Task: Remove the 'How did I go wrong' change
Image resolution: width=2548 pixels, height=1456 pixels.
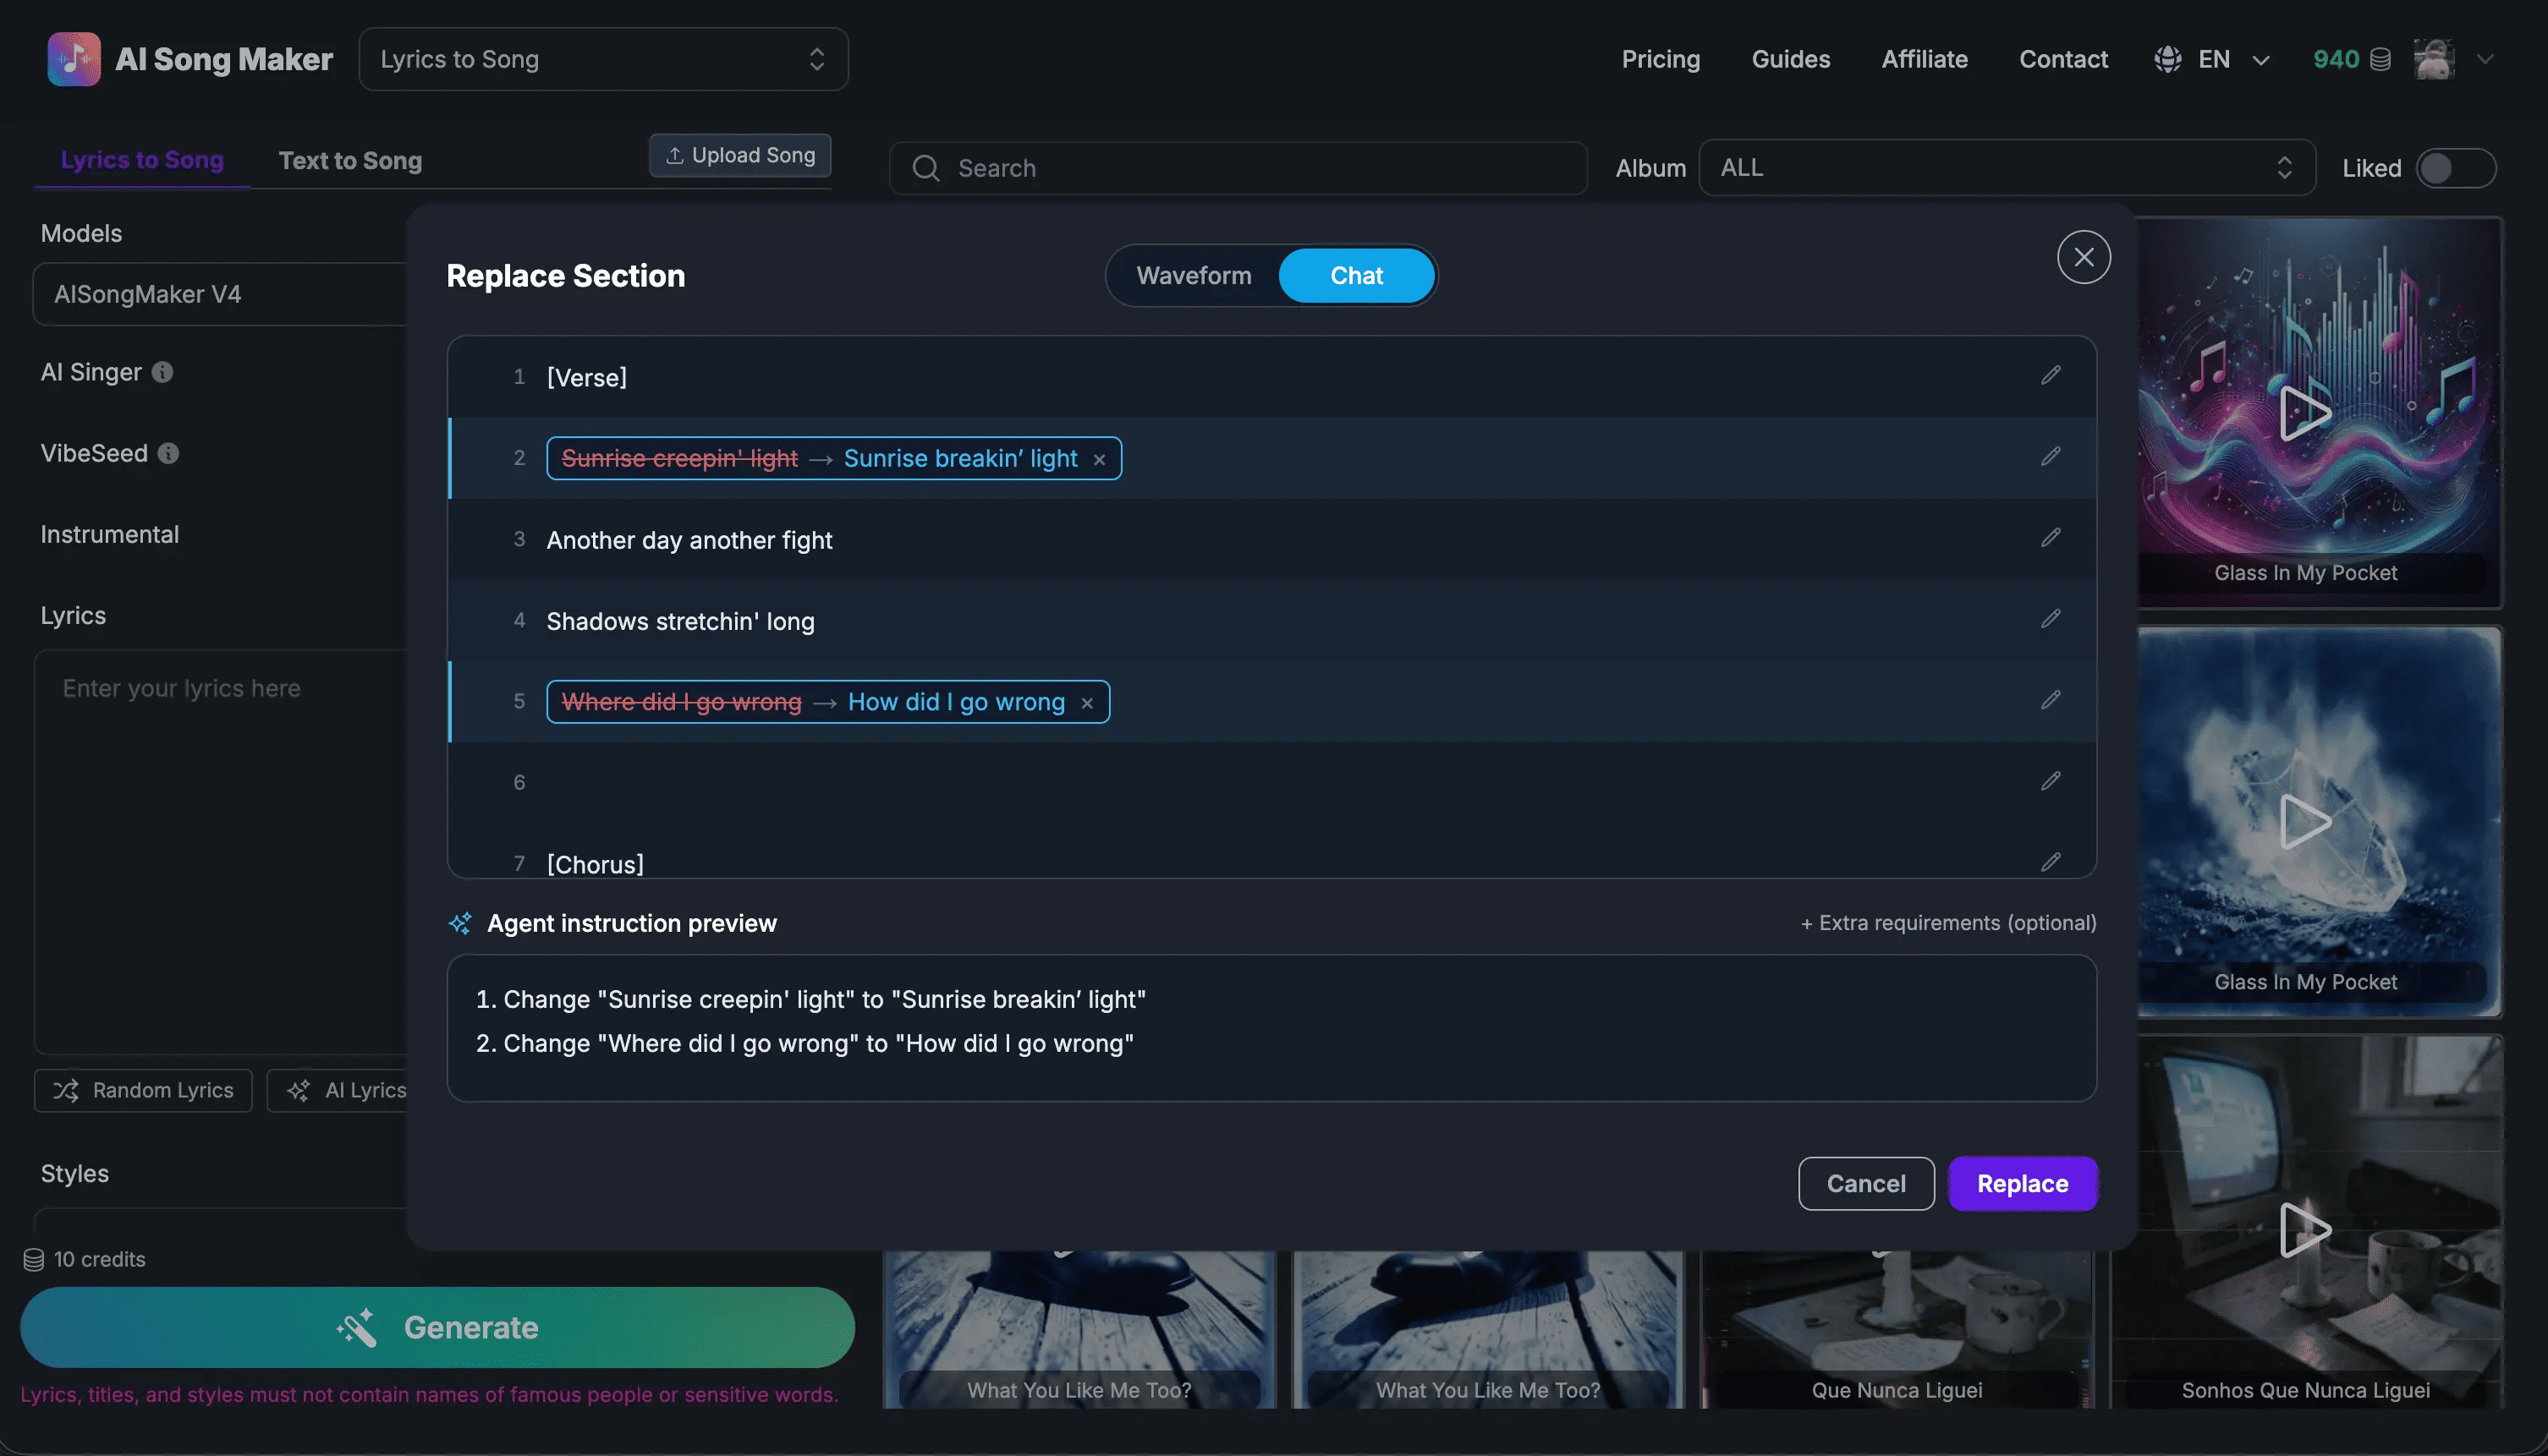Action: coord(1087,703)
